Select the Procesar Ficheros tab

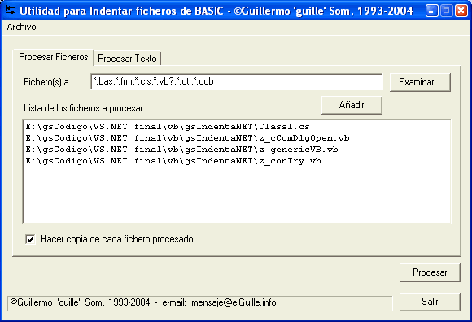53,57
